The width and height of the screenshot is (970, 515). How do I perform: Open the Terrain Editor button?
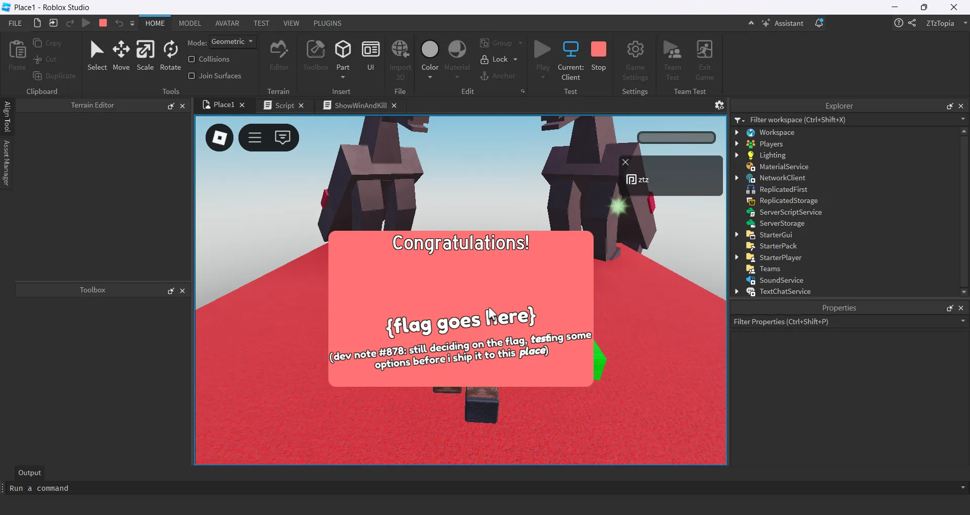[279, 56]
